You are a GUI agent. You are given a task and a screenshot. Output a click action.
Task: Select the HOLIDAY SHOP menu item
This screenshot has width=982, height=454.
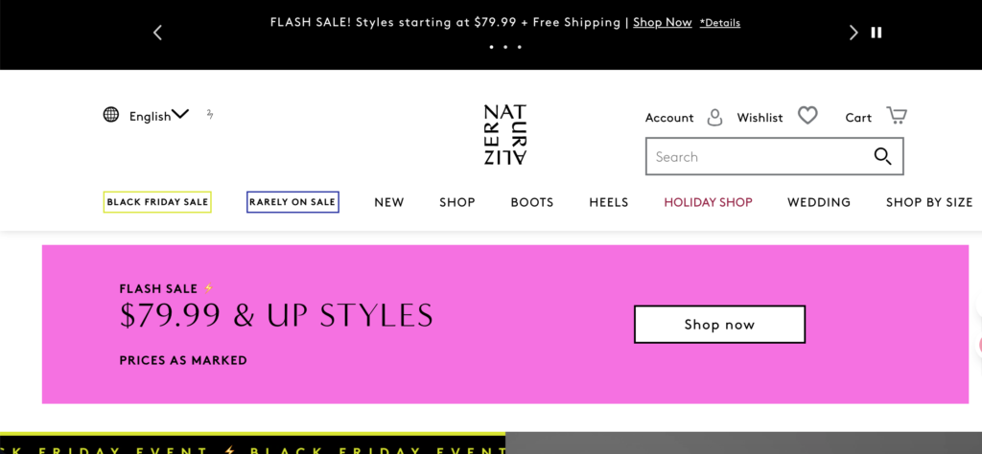point(708,202)
